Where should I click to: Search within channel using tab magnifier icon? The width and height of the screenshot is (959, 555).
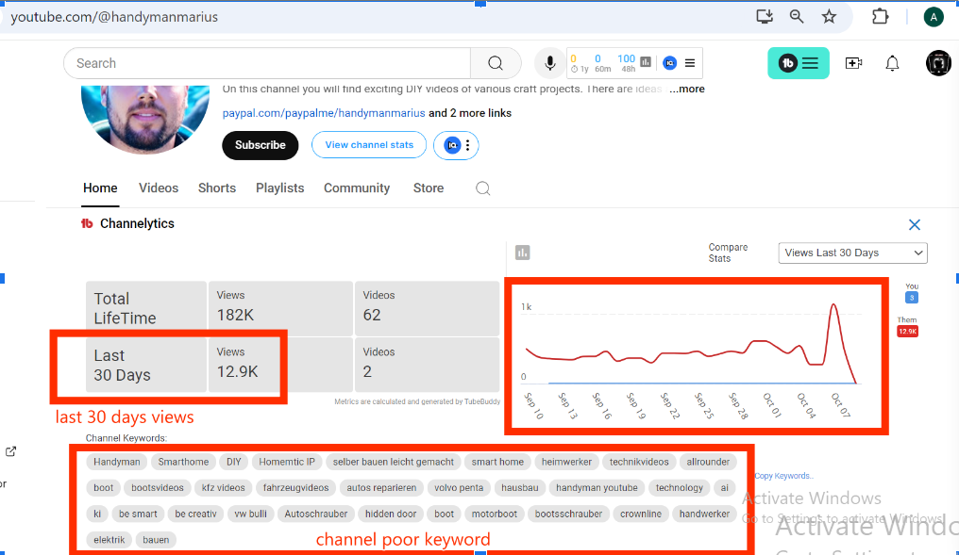coord(483,188)
